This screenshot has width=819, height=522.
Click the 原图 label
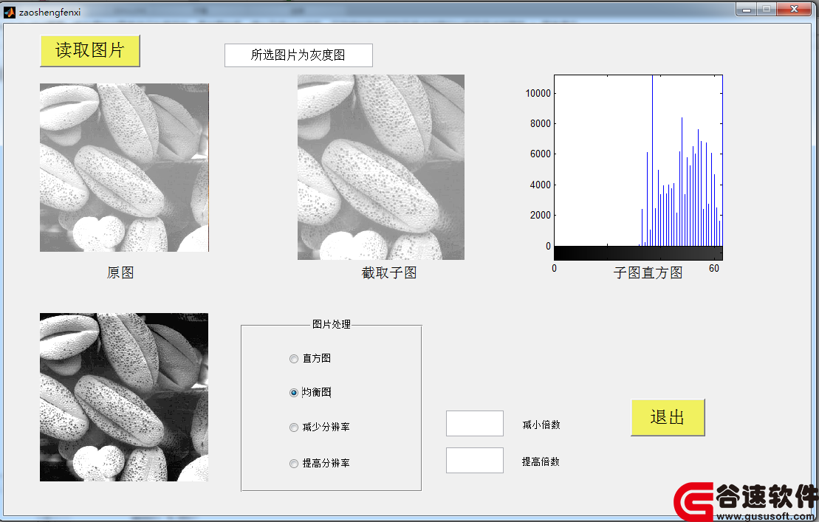[x=120, y=272]
